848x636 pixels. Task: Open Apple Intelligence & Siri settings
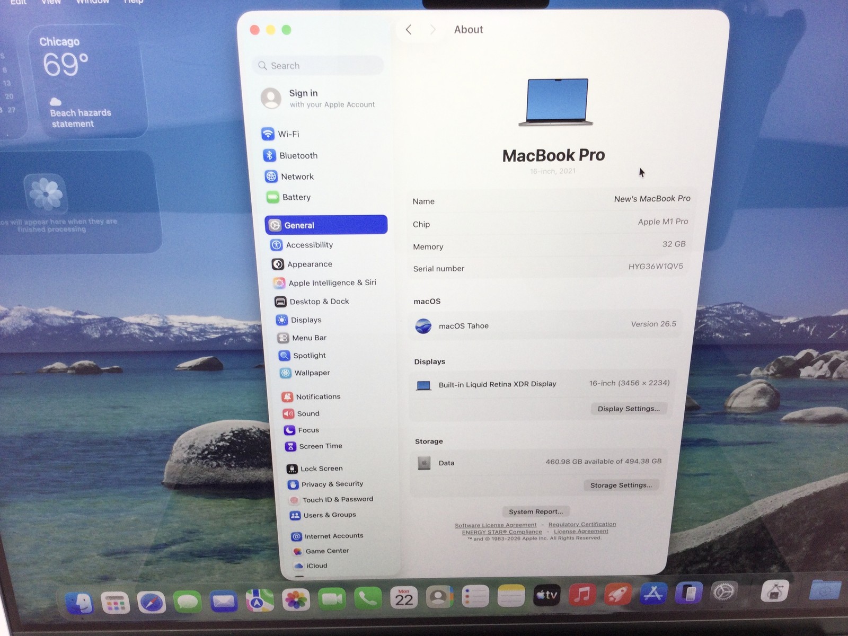pyautogui.click(x=324, y=283)
